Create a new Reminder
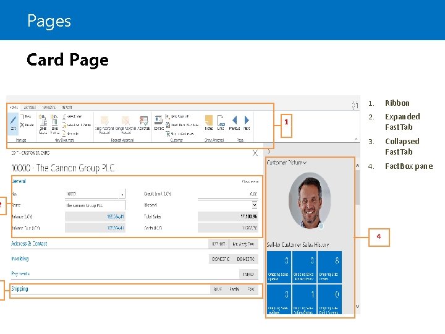Image resolution: width=445 pixels, height=334 pixels. pyautogui.click(x=70, y=134)
